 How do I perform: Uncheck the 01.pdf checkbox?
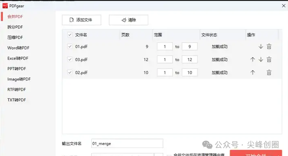[x=69, y=46]
